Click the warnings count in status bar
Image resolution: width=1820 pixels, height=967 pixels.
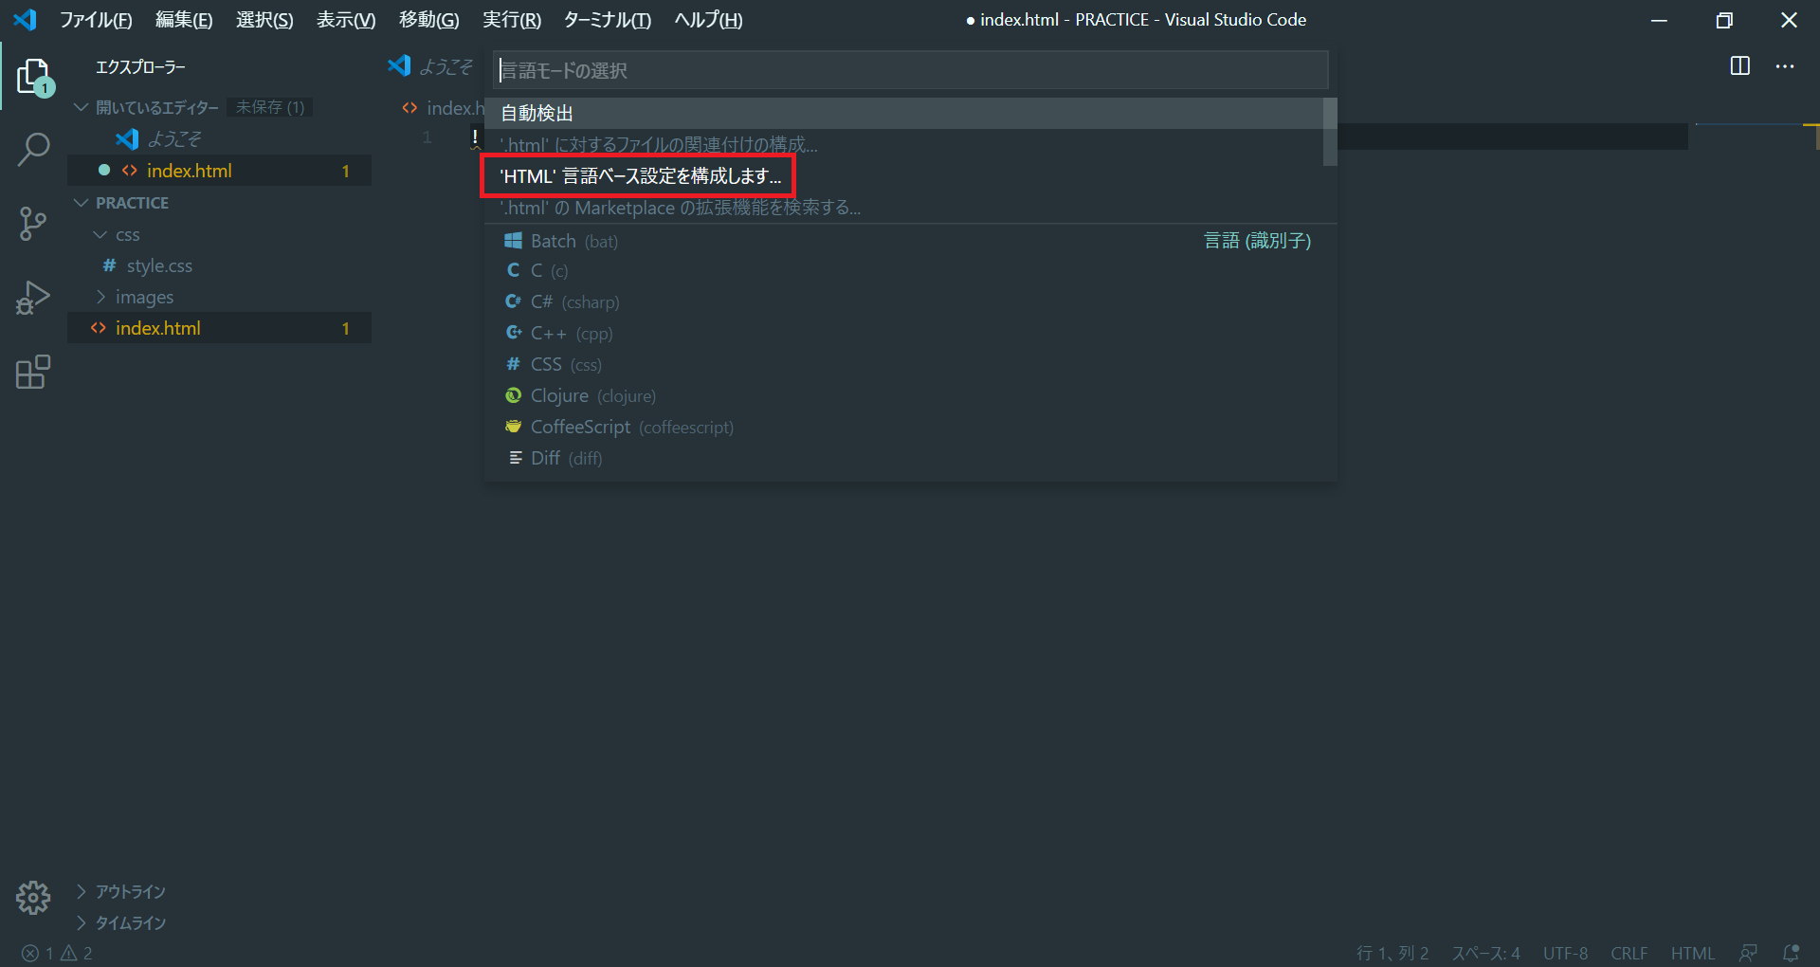point(77,953)
